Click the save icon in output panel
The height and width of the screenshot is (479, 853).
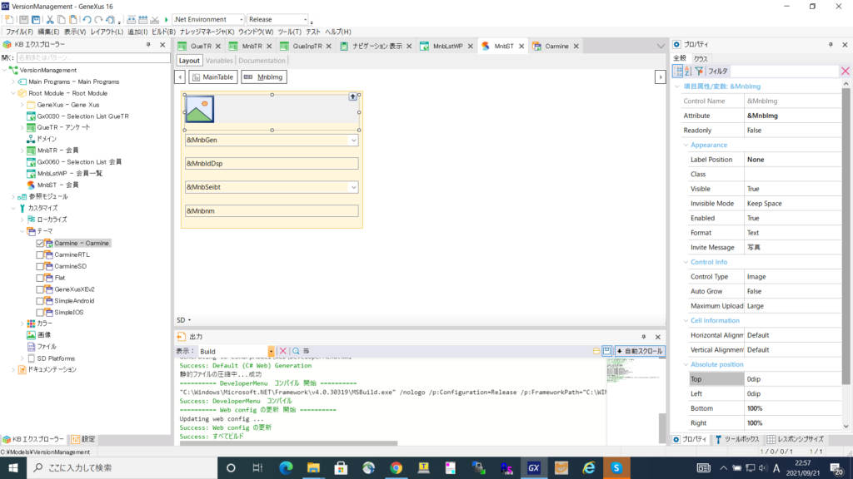point(606,351)
